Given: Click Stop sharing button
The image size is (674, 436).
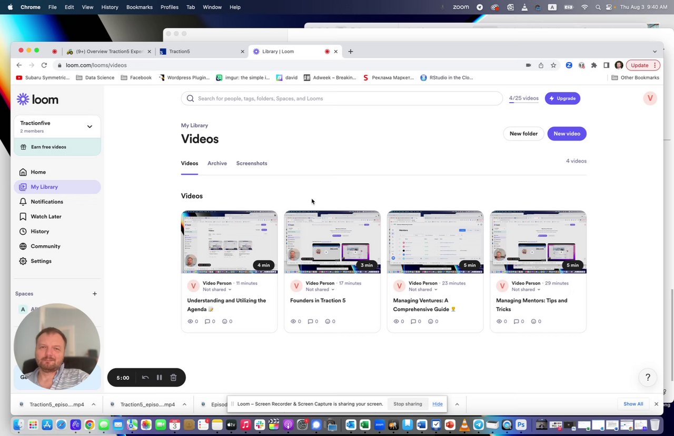Looking at the screenshot, I should click(x=408, y=404).
